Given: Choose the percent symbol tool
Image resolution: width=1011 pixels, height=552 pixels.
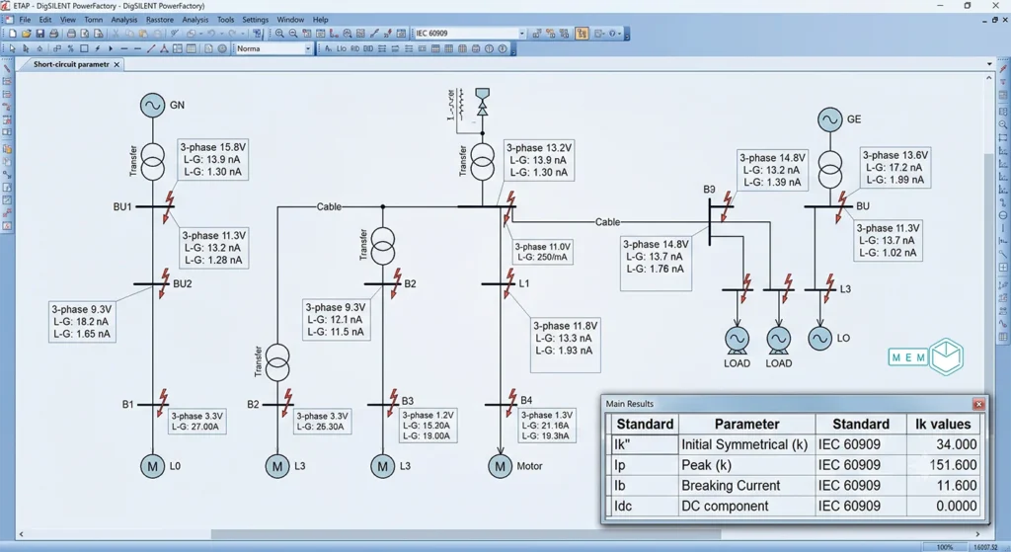Looking at the screenshot, I should point(70,49).
